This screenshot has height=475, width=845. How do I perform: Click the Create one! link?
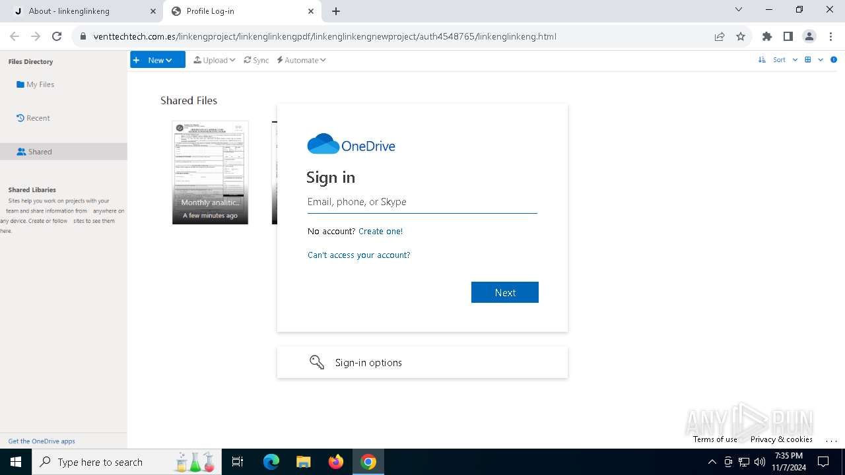(x=380, y=232)
